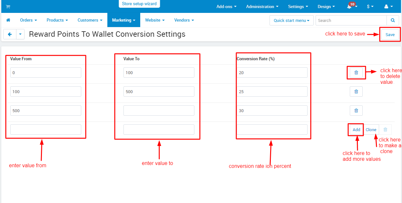Click the Clone button
The width and height of the screenshot is (402, 203).
click(371, 130)
